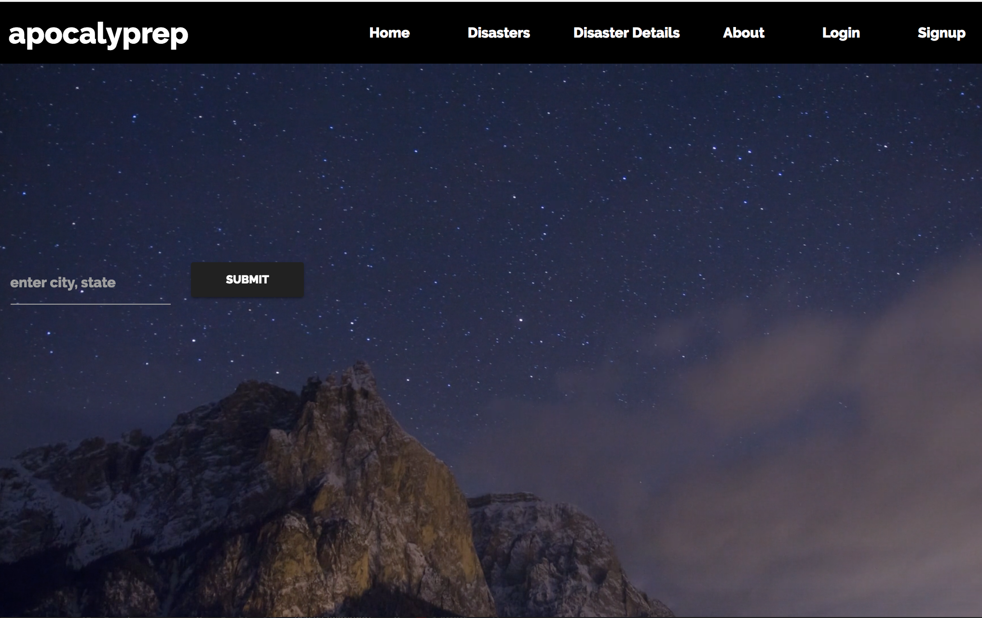The image size is (982, 618).
Task: Click inside the city, state textbox
Action: click(90, 283)
